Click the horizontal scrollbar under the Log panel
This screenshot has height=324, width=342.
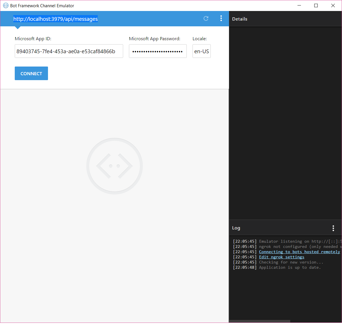pyautogui.click(x=260, y=321)
